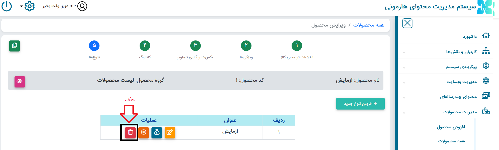Click the power logout icon
This screenshot has width=499, height=150.
(x=7, y=6)
